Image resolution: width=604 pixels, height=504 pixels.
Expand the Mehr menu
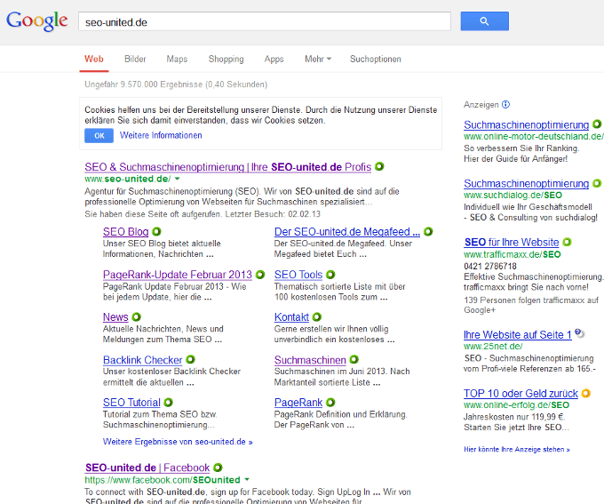318,59
